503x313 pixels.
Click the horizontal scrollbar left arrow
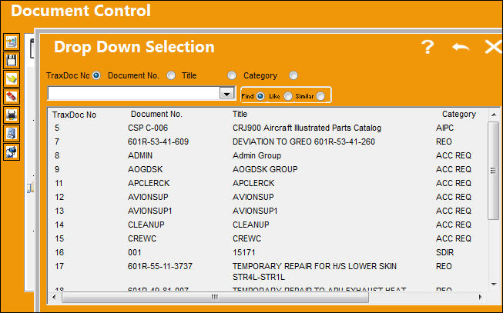pos(54,298)
